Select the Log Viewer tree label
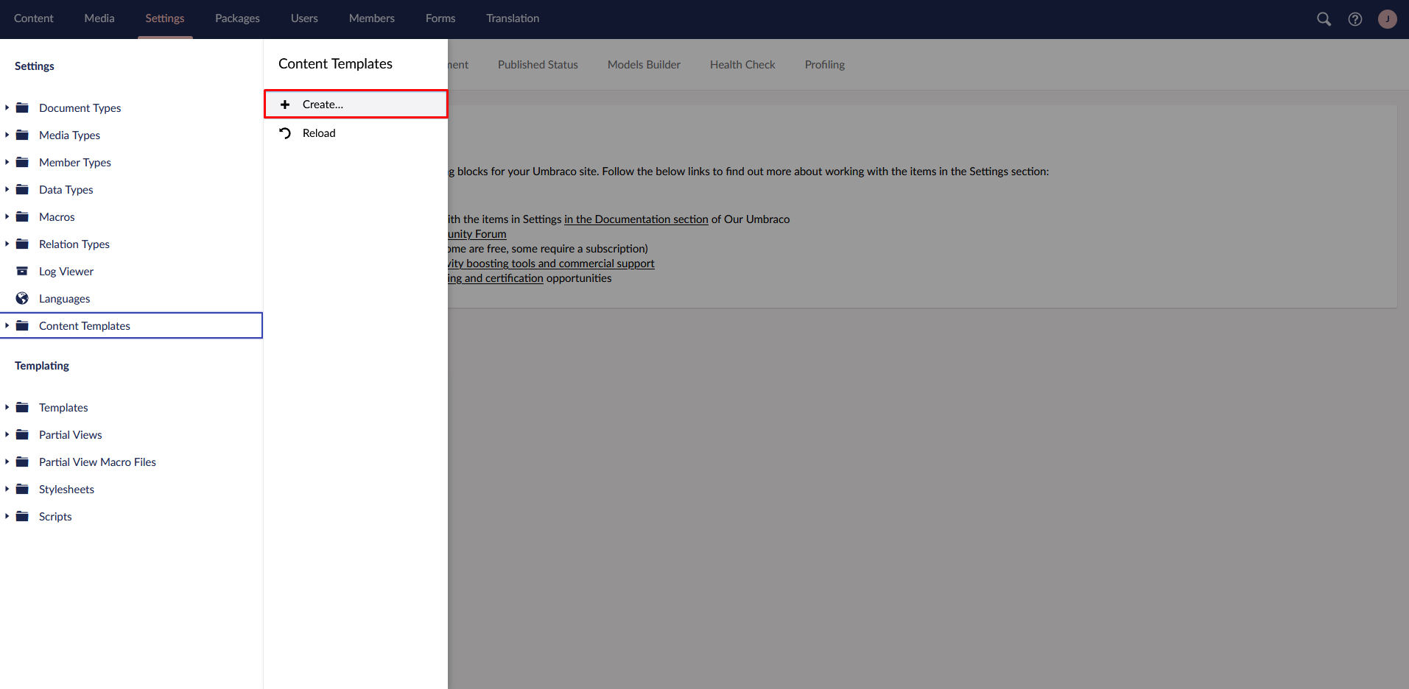The width and height of the screenshot is (1409, 689). pos(66,272)
